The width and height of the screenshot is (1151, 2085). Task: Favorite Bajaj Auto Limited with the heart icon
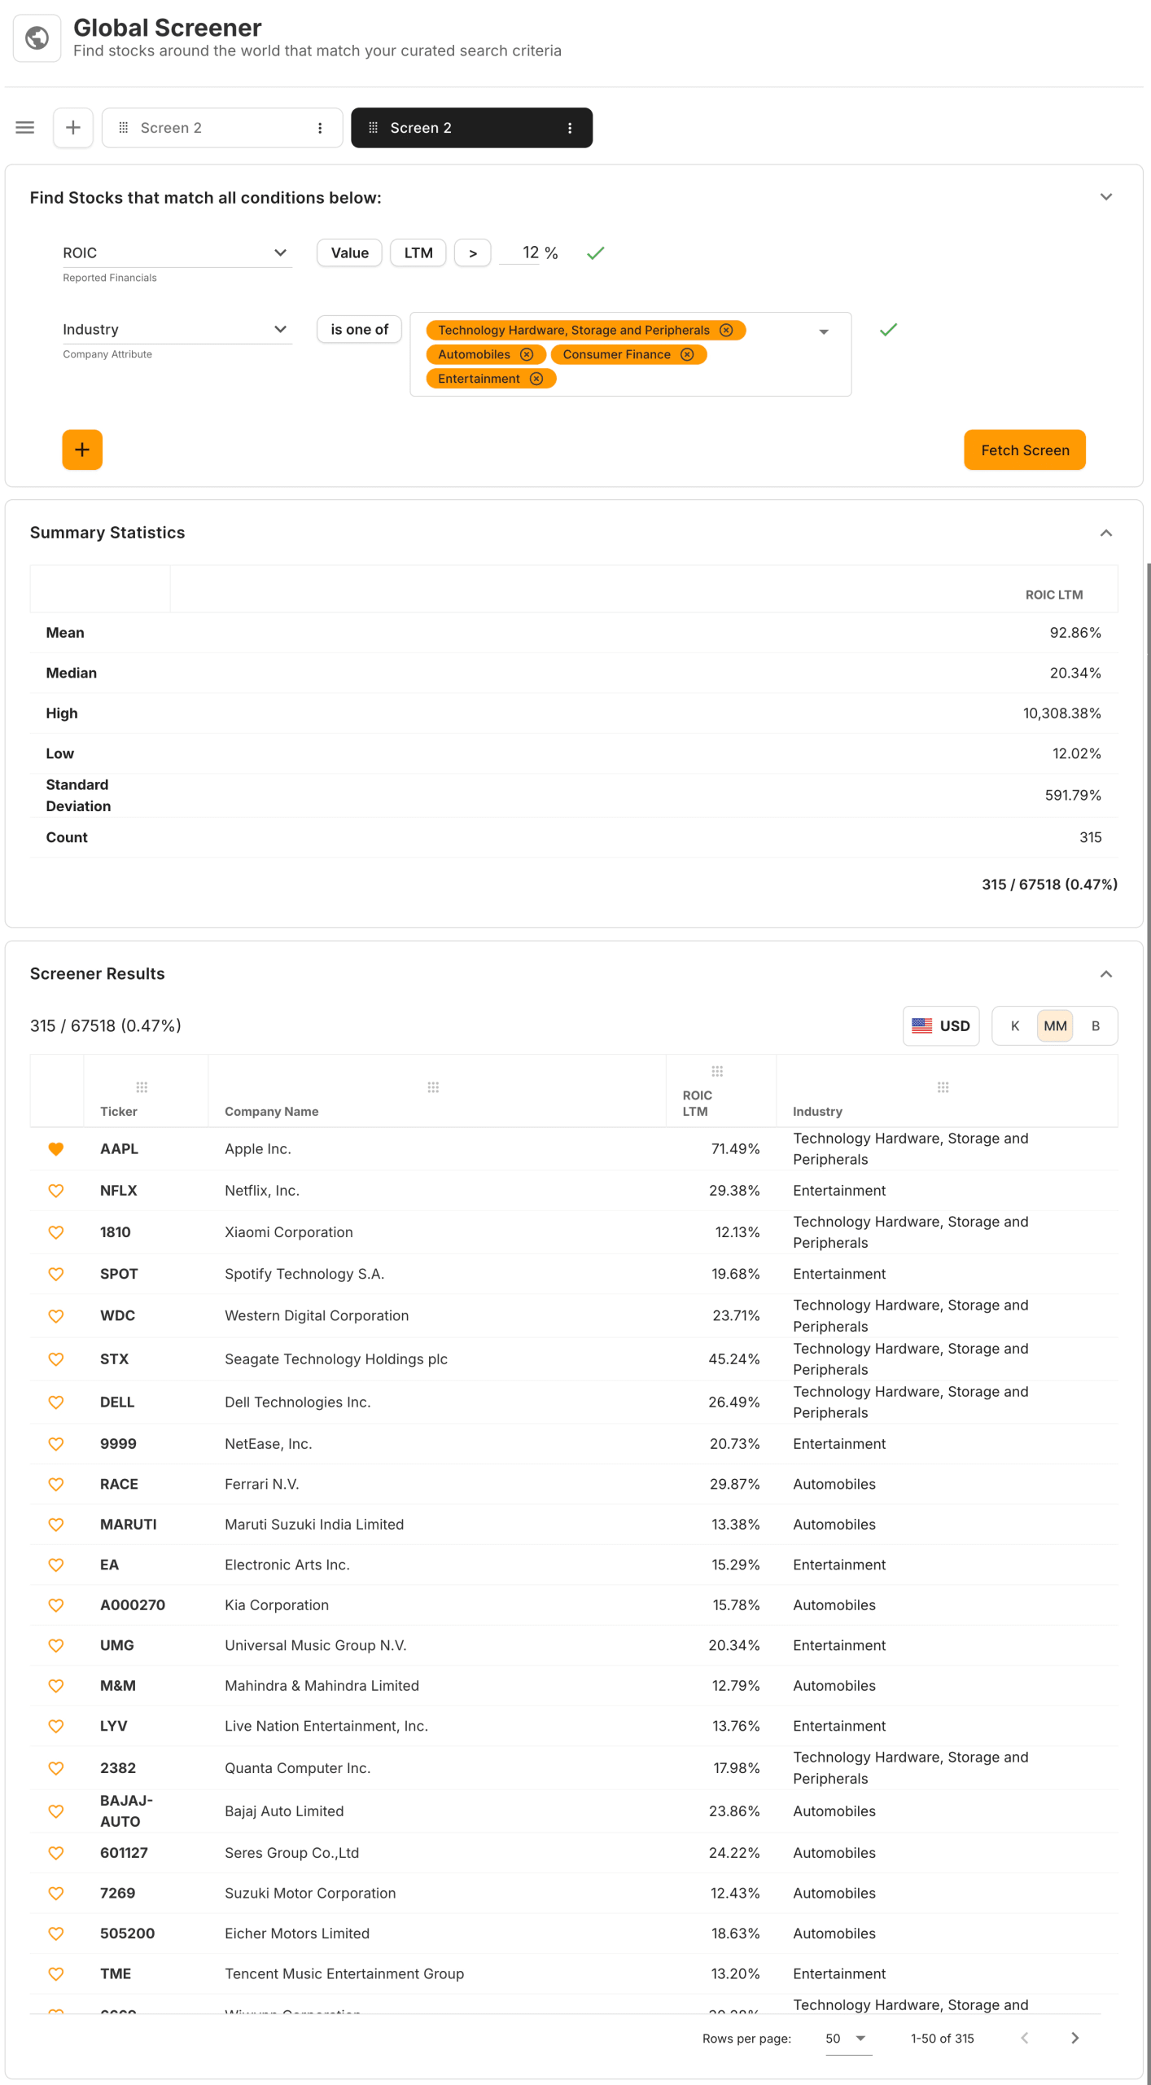pyautogui.click(x=56, y=1811)
